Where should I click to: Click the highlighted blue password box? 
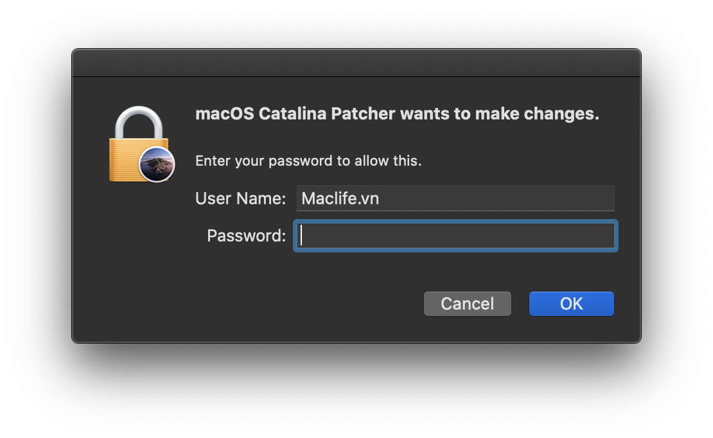(455, 236)
